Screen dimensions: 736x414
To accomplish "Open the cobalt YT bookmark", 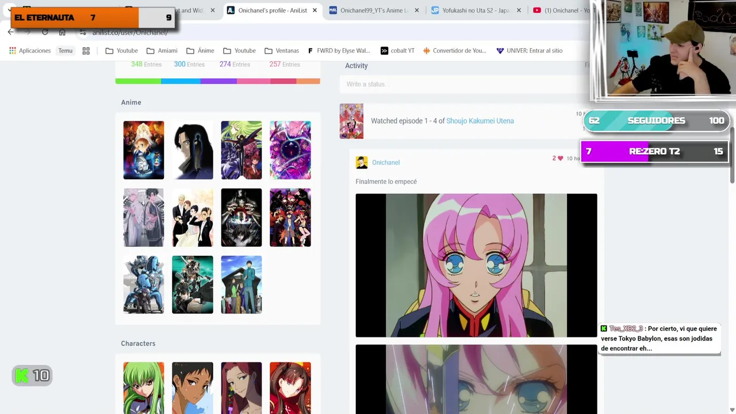I will (x=397, y=51).
